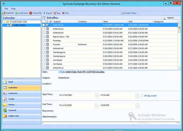Open the Contacts section icon
Viewport: 183px width, 131px height.
(x=5, y=93)
